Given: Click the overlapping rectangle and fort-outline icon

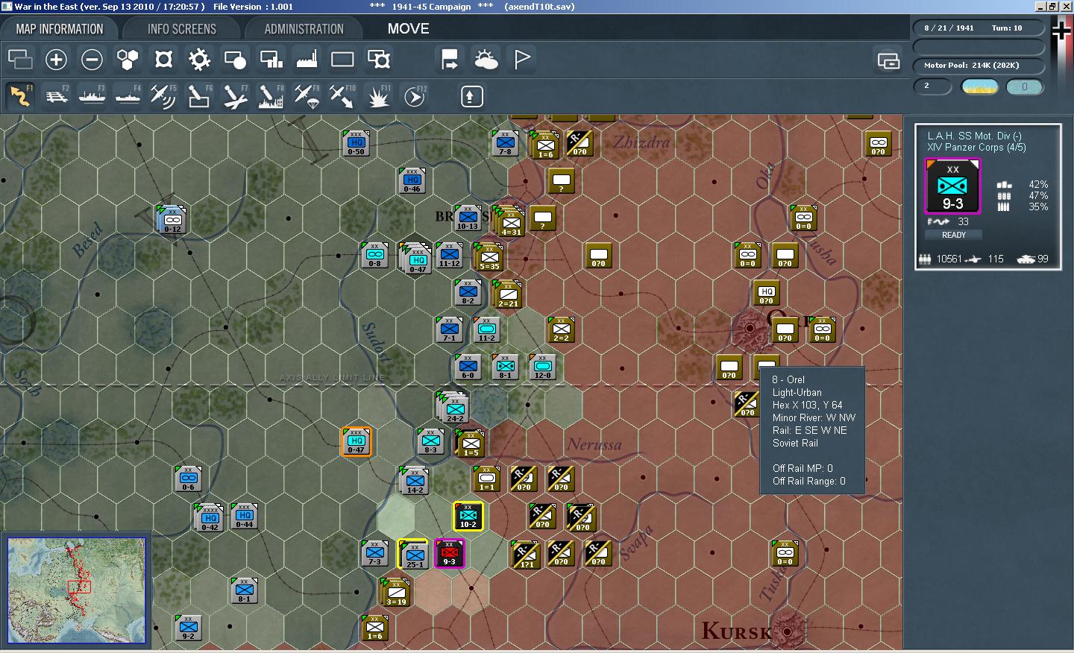Looking at the screenshot, I should click(378, 60).
